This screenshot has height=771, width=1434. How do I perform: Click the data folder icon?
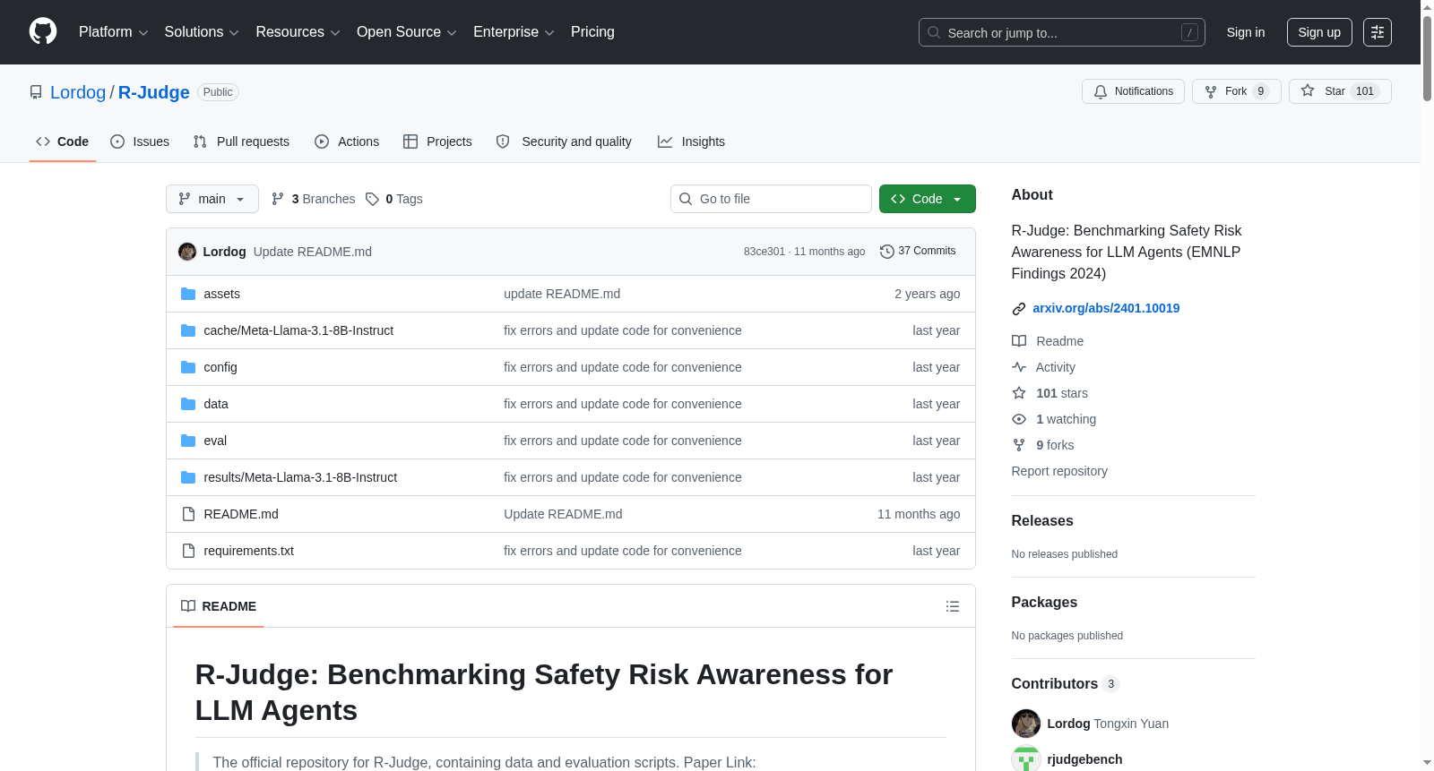pyautogui.click(x=188, y=404)
